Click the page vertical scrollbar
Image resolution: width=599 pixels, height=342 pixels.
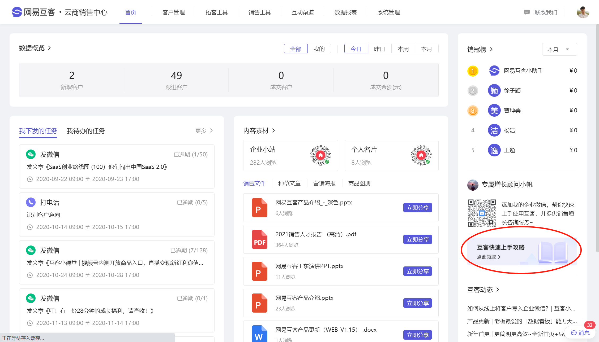coord(597,138)
